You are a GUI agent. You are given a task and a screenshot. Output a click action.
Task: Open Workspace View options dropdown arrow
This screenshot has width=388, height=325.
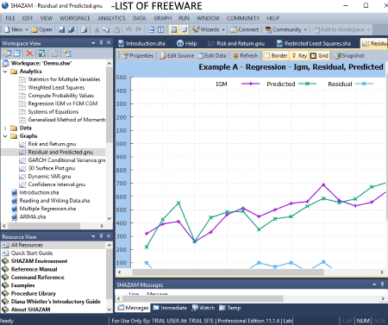pyautogui.click(x=93, y=43)
